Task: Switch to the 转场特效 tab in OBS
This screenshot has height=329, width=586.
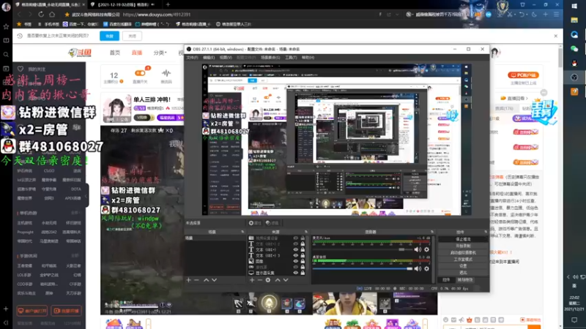Action: [x=465, y=280]
